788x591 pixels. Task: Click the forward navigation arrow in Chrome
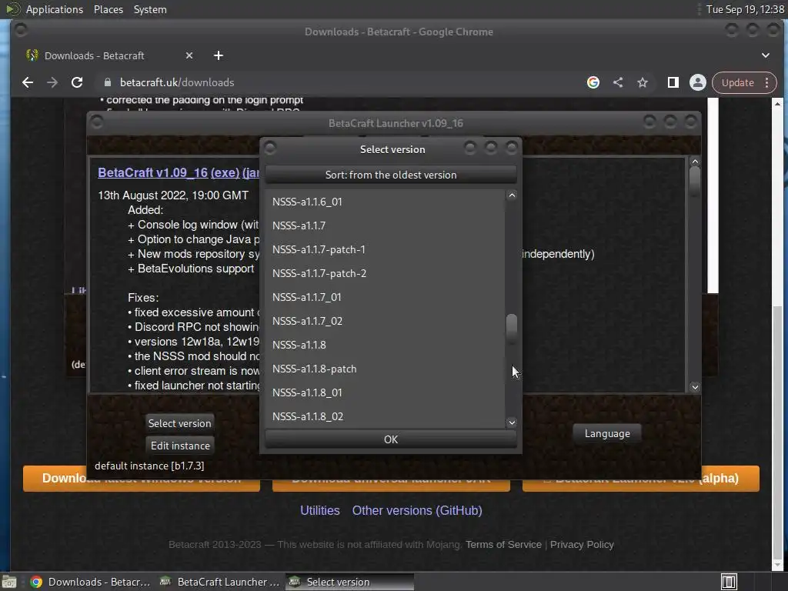pyautogui.click(x=52, y=82)
